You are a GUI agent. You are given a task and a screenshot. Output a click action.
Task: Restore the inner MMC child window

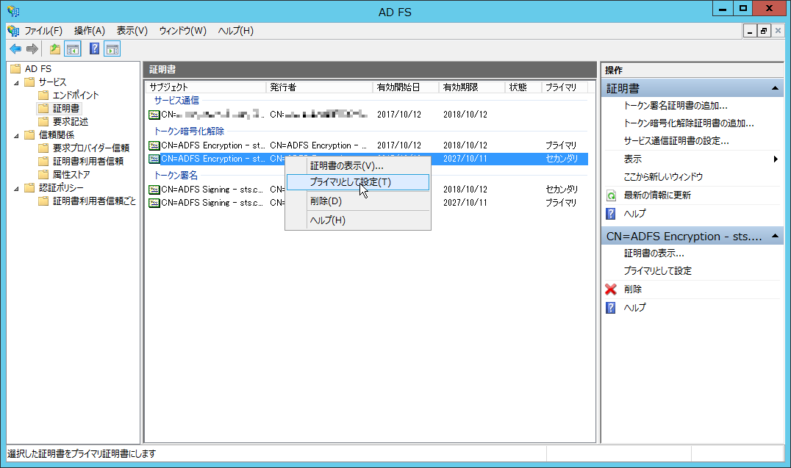[764, 31]
